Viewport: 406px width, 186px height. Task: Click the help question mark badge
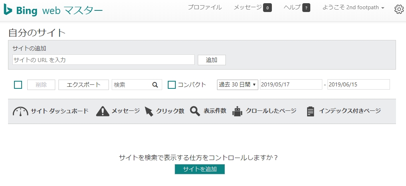(306, 8)
